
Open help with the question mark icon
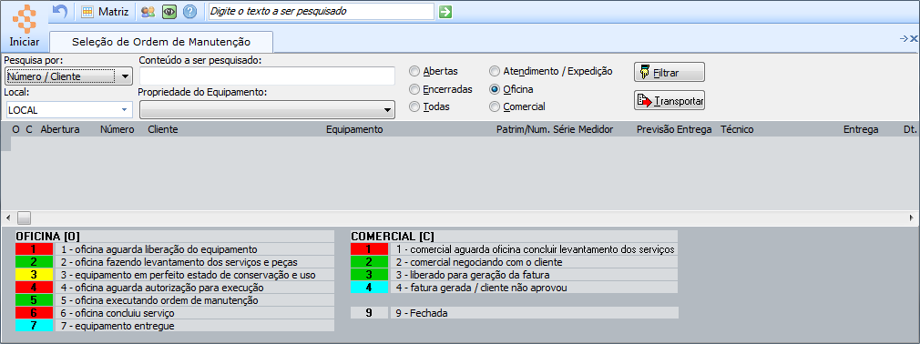189,11
